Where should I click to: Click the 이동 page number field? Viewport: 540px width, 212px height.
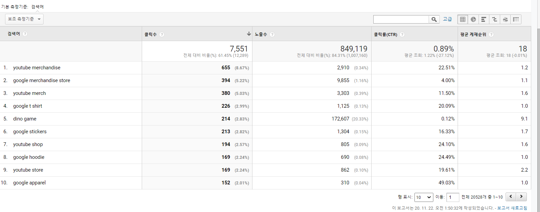pos(453,197)
